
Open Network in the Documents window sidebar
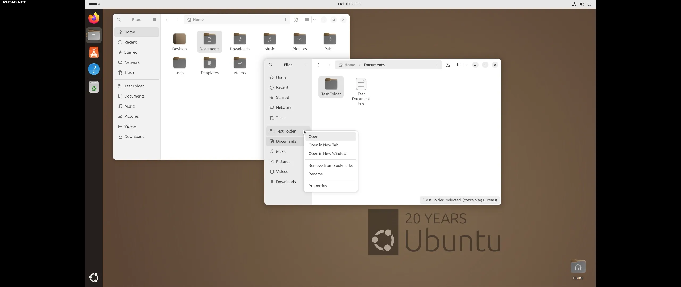click(x=288, y=108)
